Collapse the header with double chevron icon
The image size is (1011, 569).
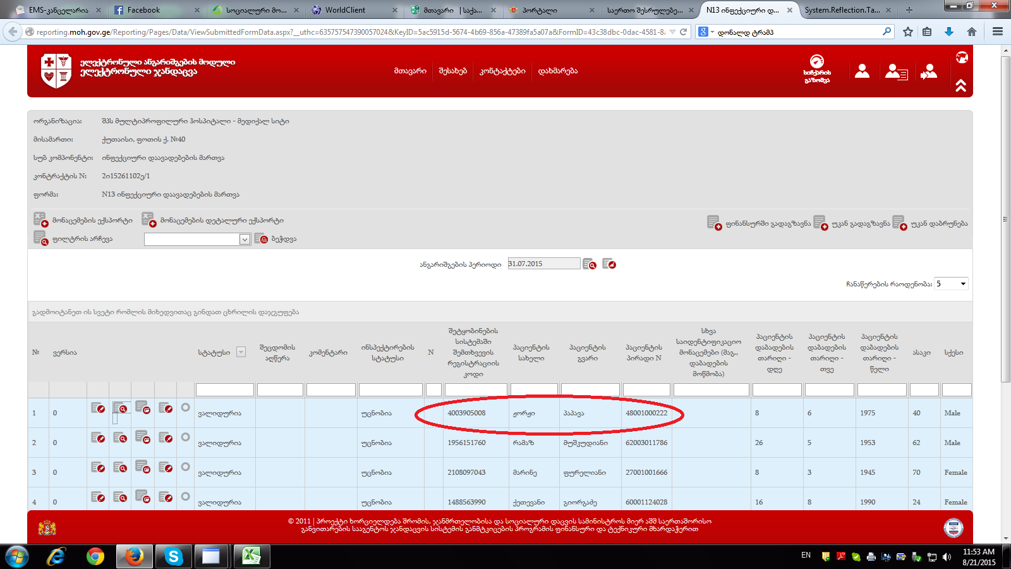[x=961, y=86]
